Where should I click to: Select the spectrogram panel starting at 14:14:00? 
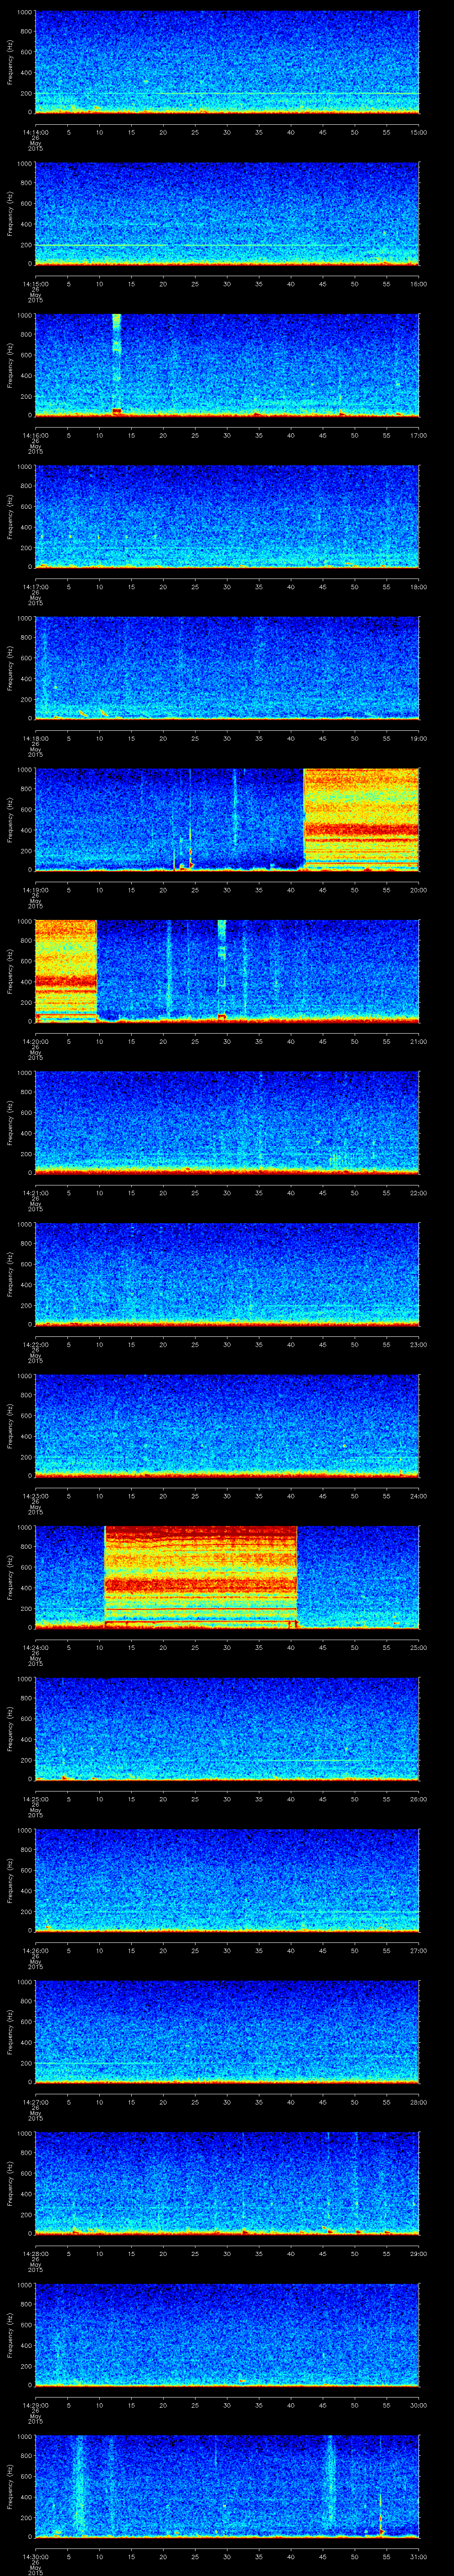coord(227,62)
